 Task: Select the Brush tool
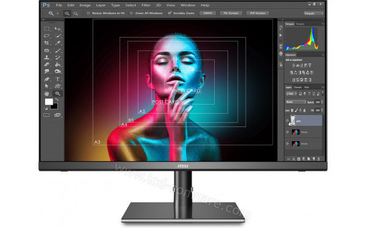click(x=58, y=50)
